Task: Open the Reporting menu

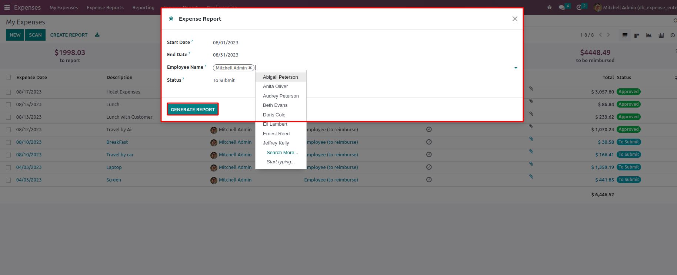Action: coord(143,7)
